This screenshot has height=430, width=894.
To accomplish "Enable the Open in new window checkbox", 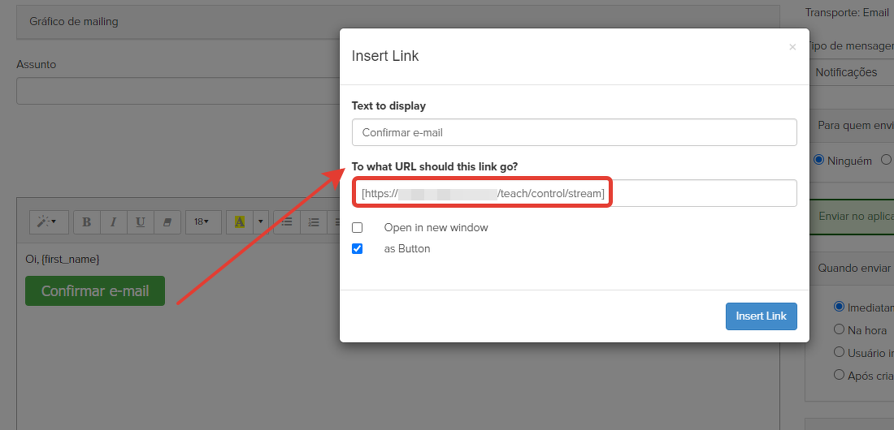I will click(358, 228).
